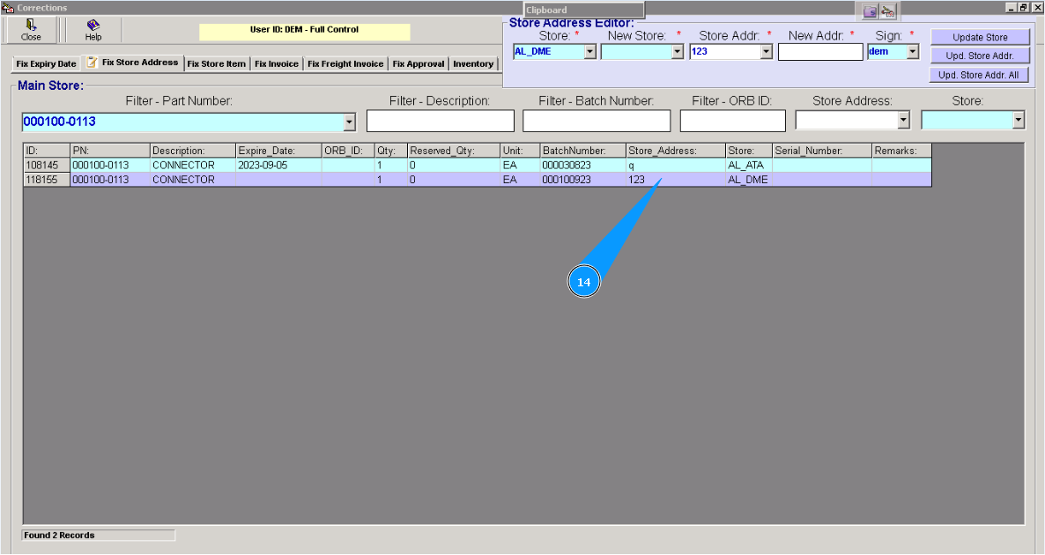Screen dimensions: 1045x555
Task: Open the Inventory tab
Action: coord(473,64)
